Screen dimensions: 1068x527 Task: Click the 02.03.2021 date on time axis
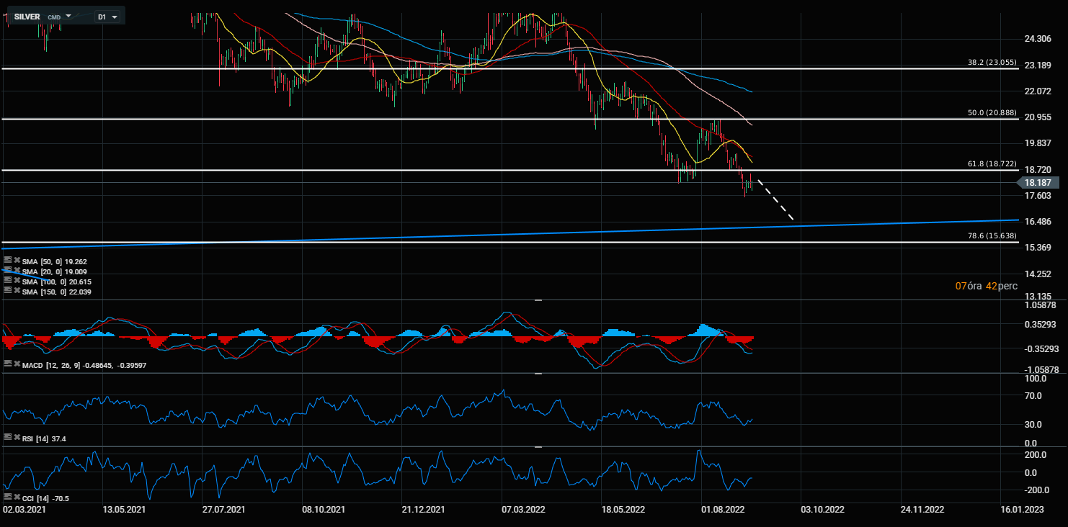(x=25, y=510)
